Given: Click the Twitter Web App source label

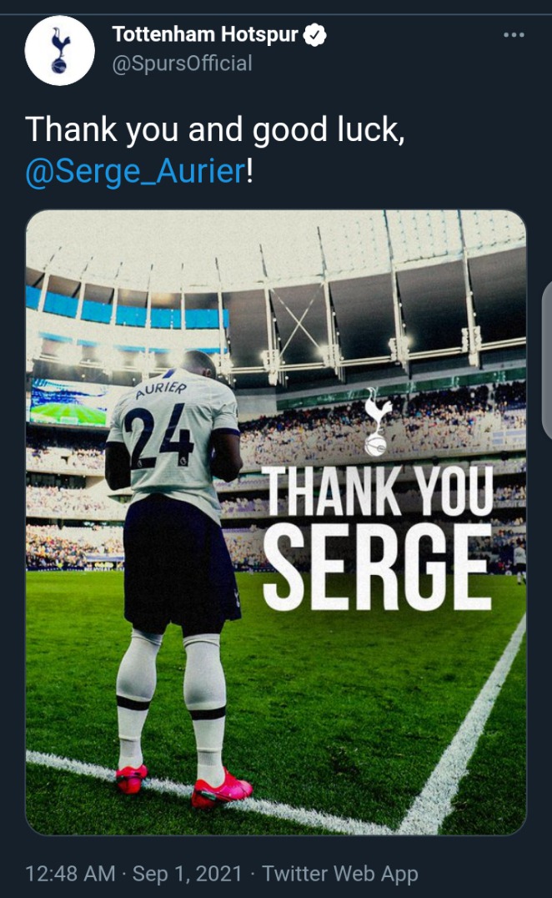Looking at the screenshot, I should (339, 873).
